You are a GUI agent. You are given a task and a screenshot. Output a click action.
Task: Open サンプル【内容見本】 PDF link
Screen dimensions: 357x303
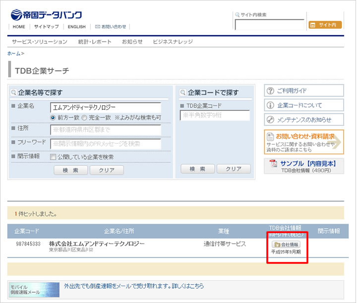pos(304,166)
